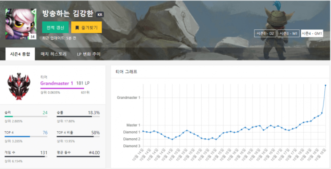Click the Grandmaster 1 y-axis label
The width and height of the screenshot is (331, 169).
(x=129, y=98)
